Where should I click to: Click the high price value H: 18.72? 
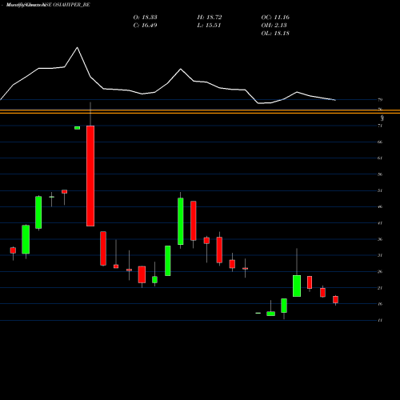(210, 18)
